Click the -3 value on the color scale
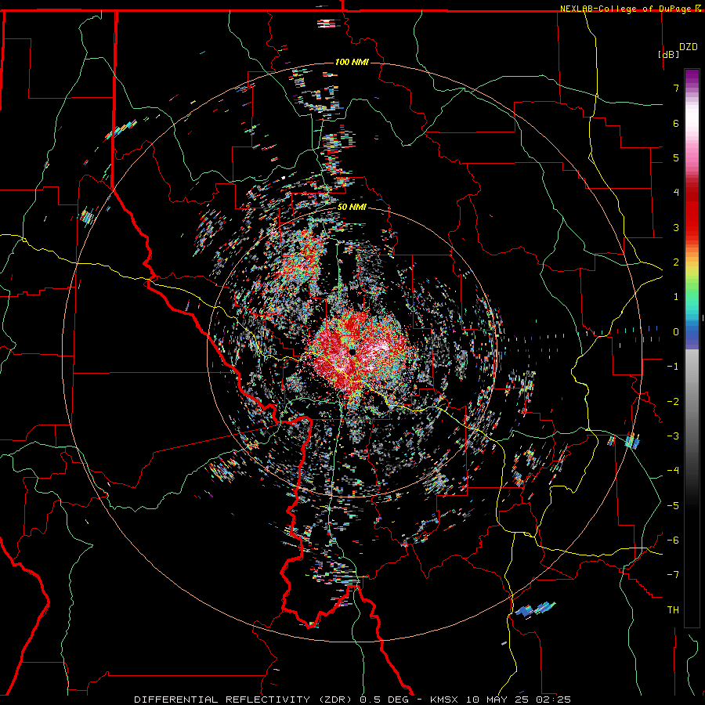This screenshot has height=705, width=705. click(x=673, y=436)
